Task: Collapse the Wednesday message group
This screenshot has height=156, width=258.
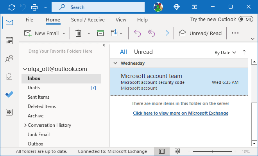Action: click(115, 63)
